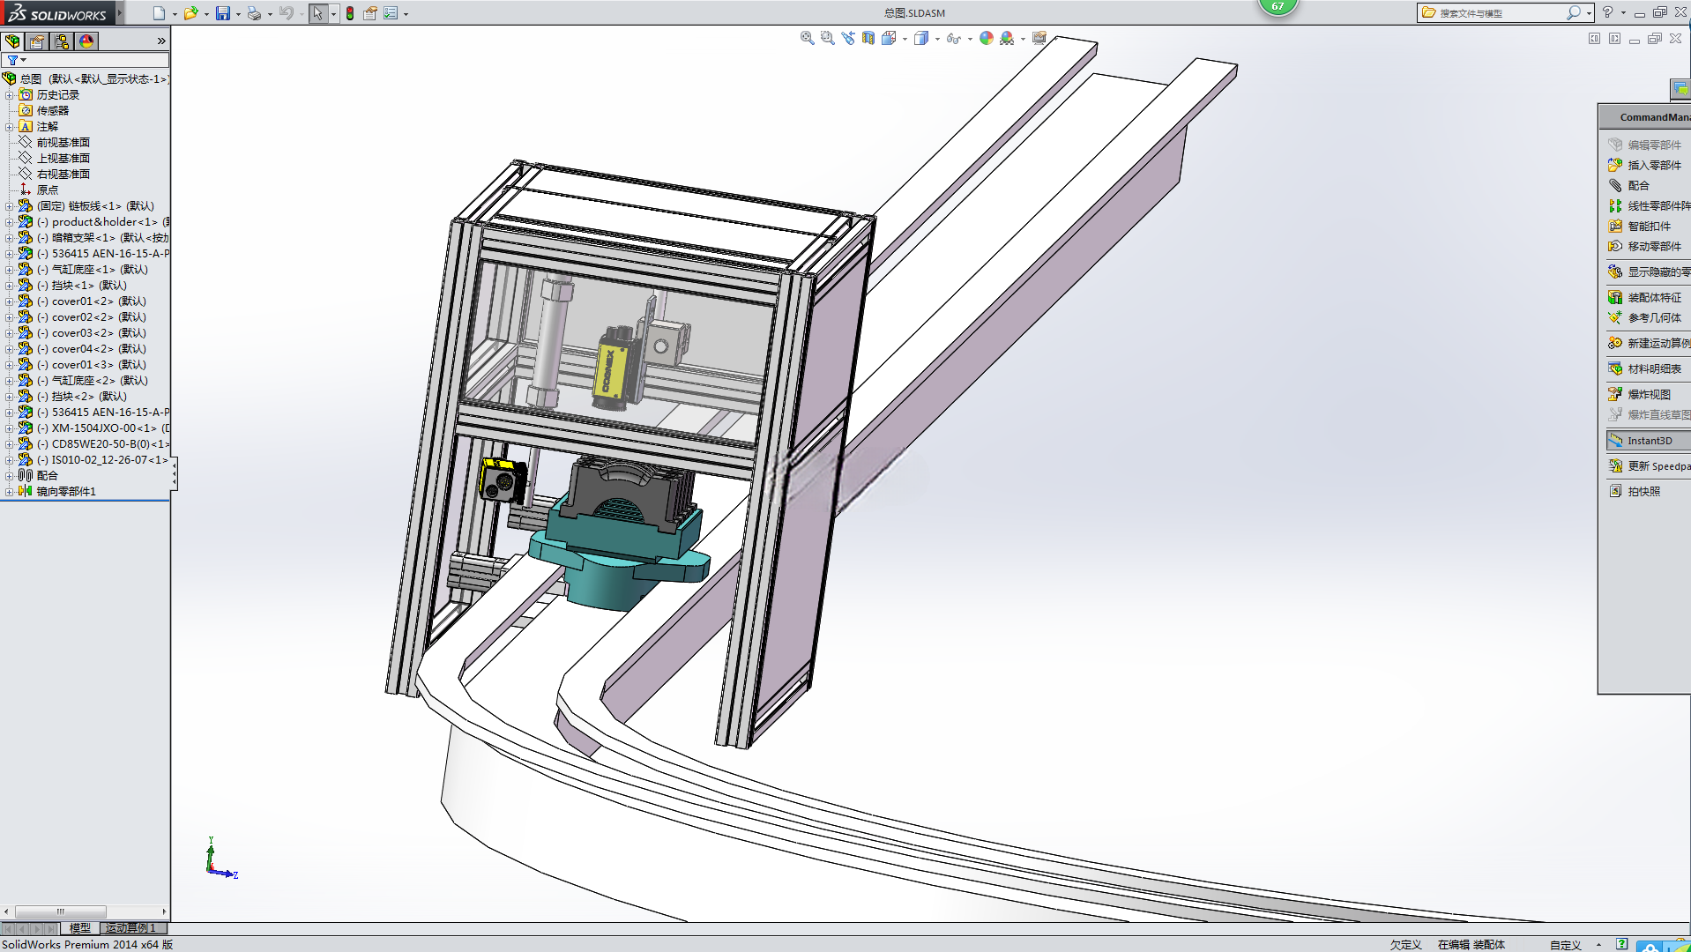Viewport: 1691px width, 952px height.
Task: Expand the 链板线<1> tree item
Action: (9, 206)
